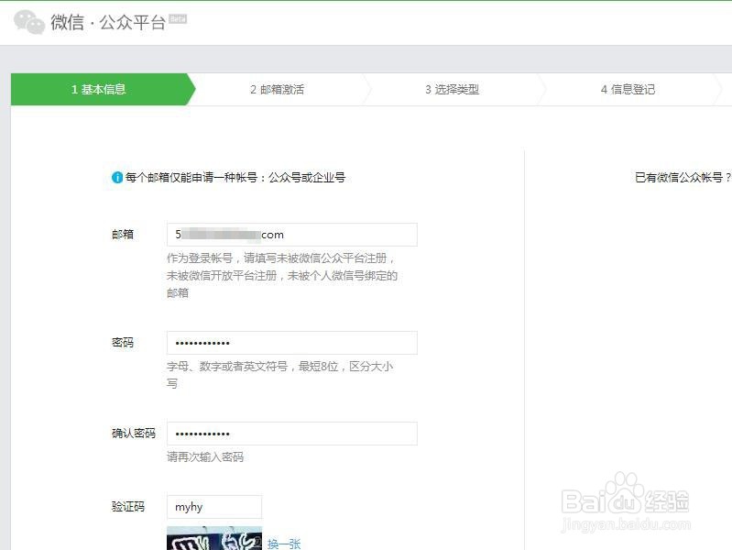Click the 每个邮箱仅能申请一种帐号 notice text
Viewport: 732px width, 550px height.
[235, 178]
